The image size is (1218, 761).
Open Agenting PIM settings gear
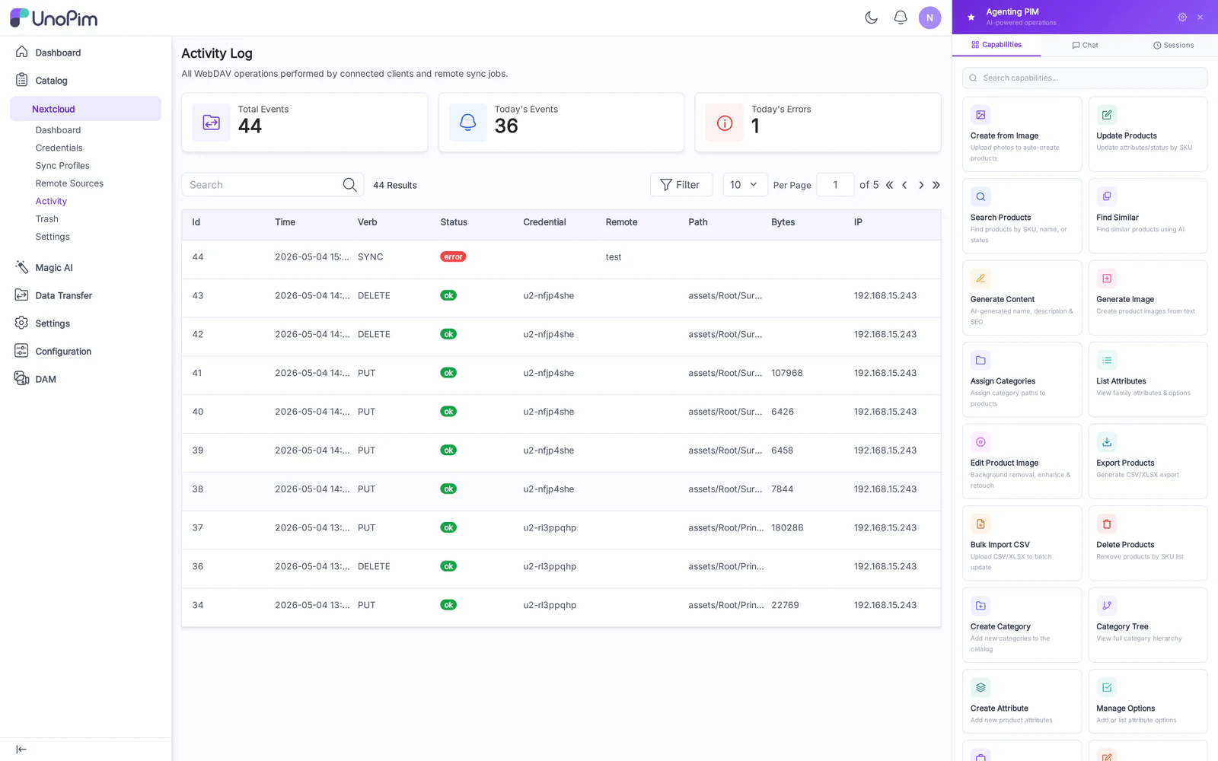coord(1182,17)
